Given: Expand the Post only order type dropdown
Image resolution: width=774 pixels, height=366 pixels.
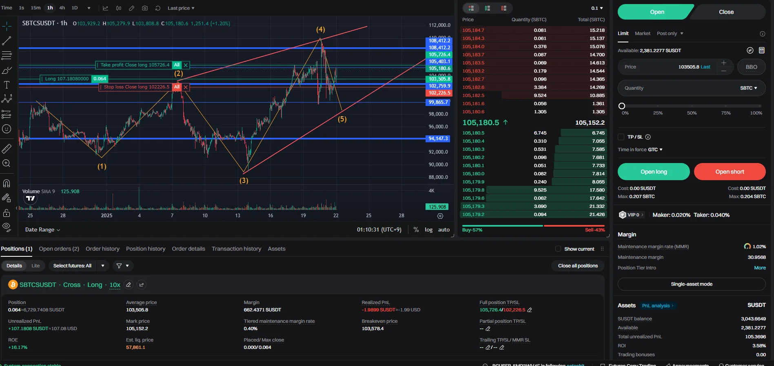Looking at the screenshot, I should 670,33.
